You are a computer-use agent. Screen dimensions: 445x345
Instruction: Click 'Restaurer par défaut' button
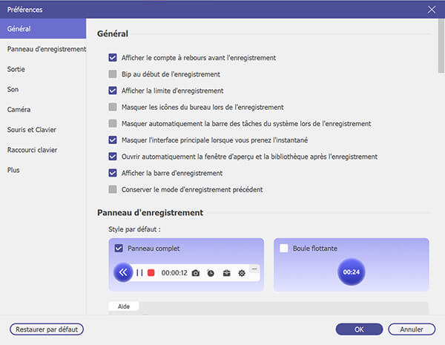coord(47,329)
